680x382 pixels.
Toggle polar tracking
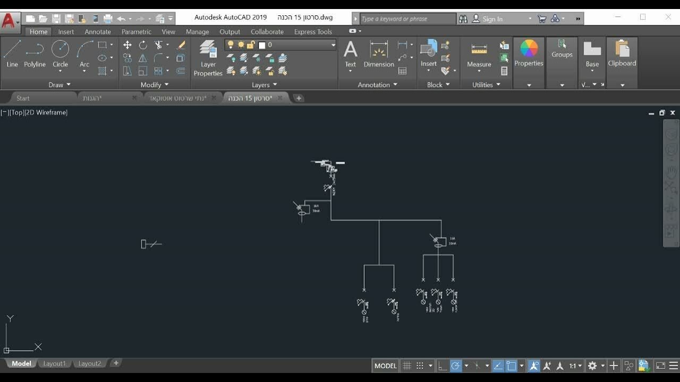click(456, 366)
